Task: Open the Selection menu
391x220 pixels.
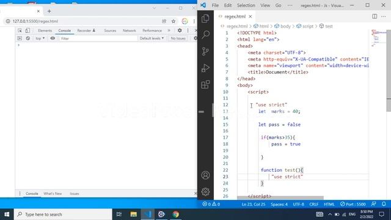Action: pos(246,5)
